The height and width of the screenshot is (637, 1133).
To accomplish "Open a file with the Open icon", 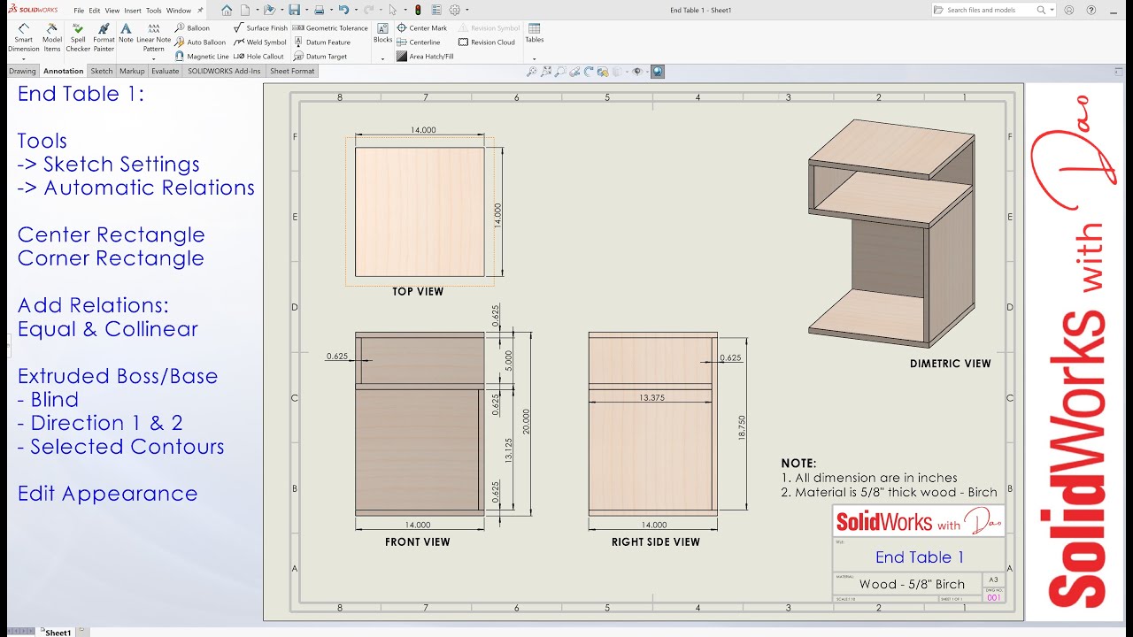I will click(269, 10).
